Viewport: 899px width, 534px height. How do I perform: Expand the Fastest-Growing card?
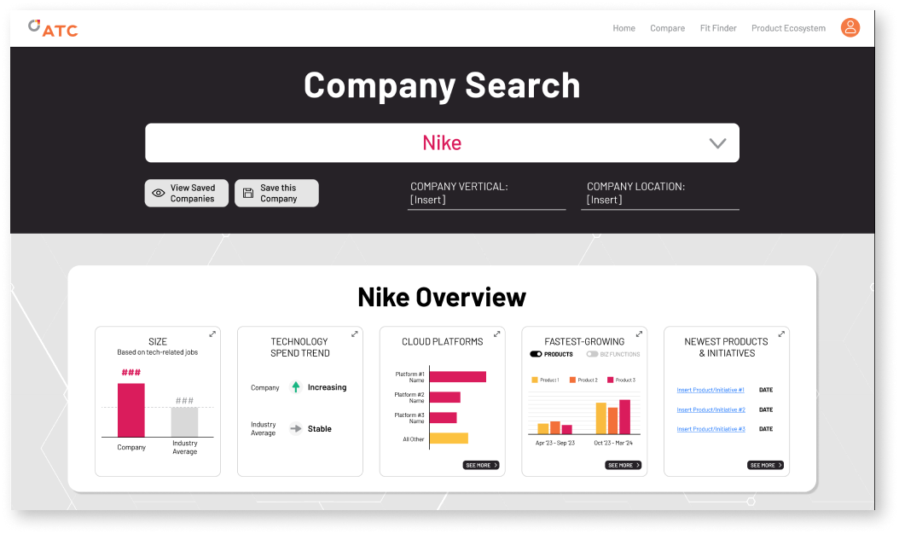tap(639, 334)
